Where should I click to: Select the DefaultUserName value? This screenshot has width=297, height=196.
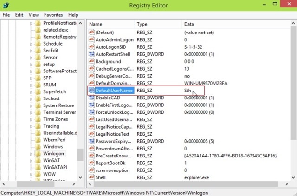pyautogui.click(x=114, y=91)
